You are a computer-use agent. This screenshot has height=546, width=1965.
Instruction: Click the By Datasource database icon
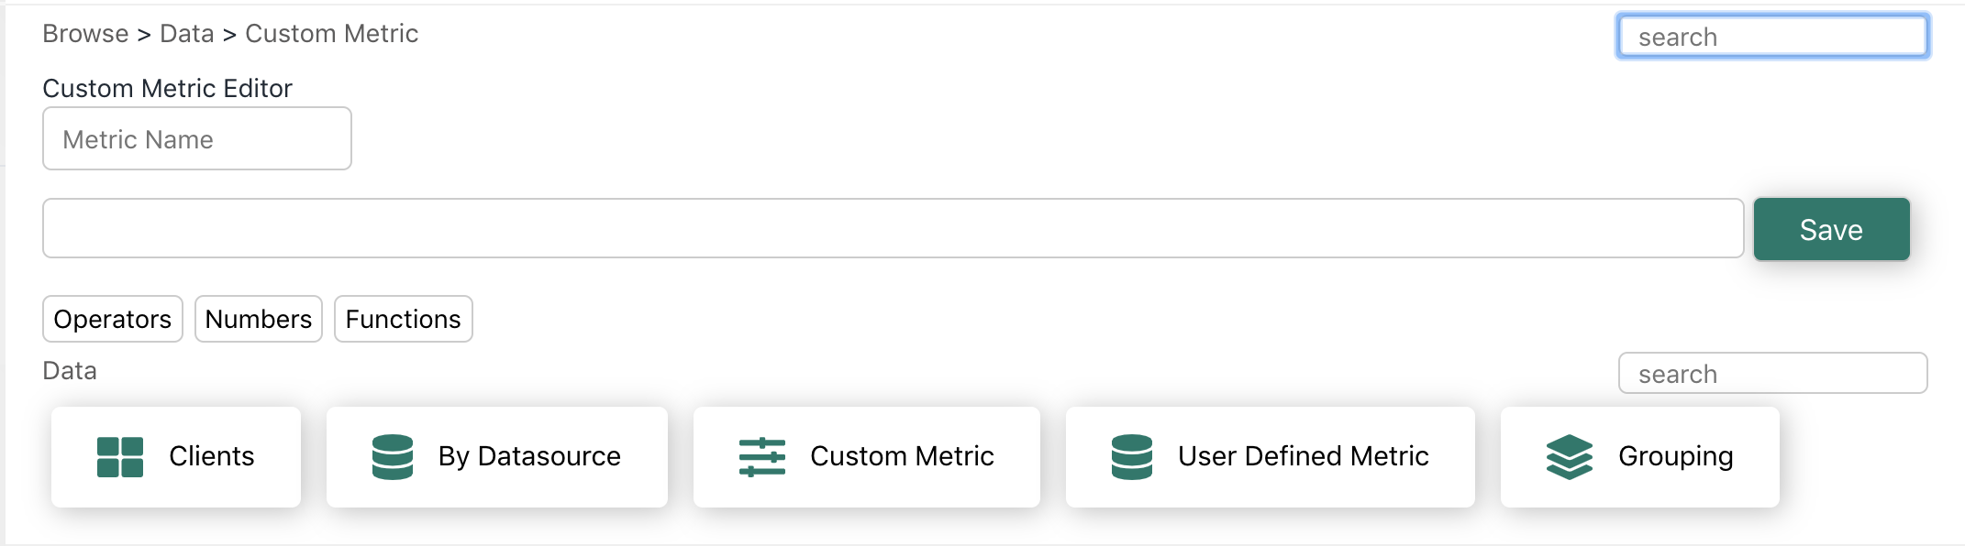point(393,457)
